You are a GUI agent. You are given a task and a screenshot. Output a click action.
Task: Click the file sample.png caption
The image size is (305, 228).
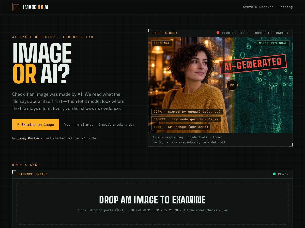click(x=168, y=137)
